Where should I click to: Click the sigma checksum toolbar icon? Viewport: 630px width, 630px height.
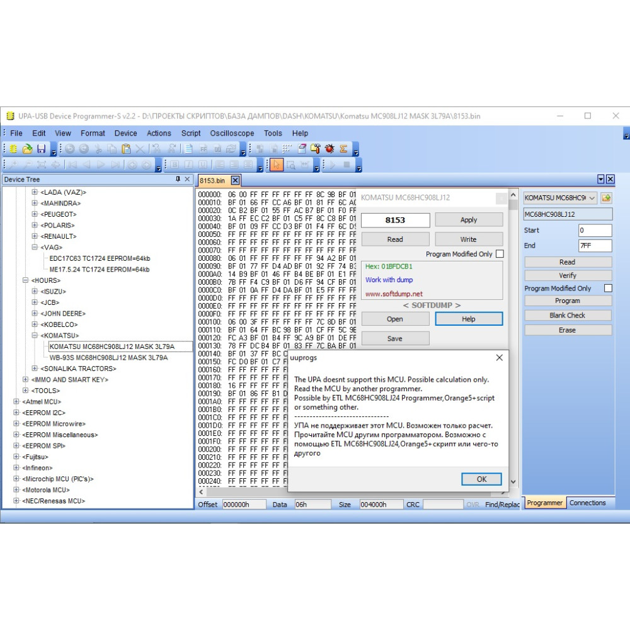point(343,149)
